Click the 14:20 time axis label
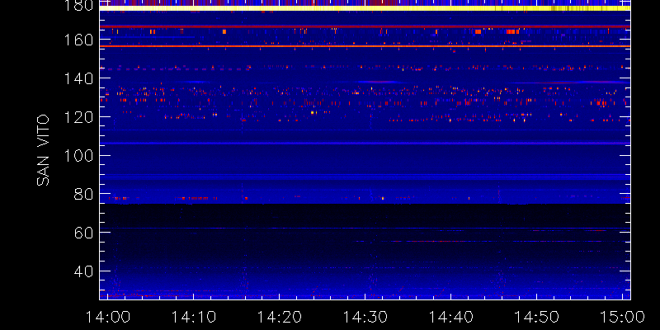Screen dimensions: 660x330 279,317
